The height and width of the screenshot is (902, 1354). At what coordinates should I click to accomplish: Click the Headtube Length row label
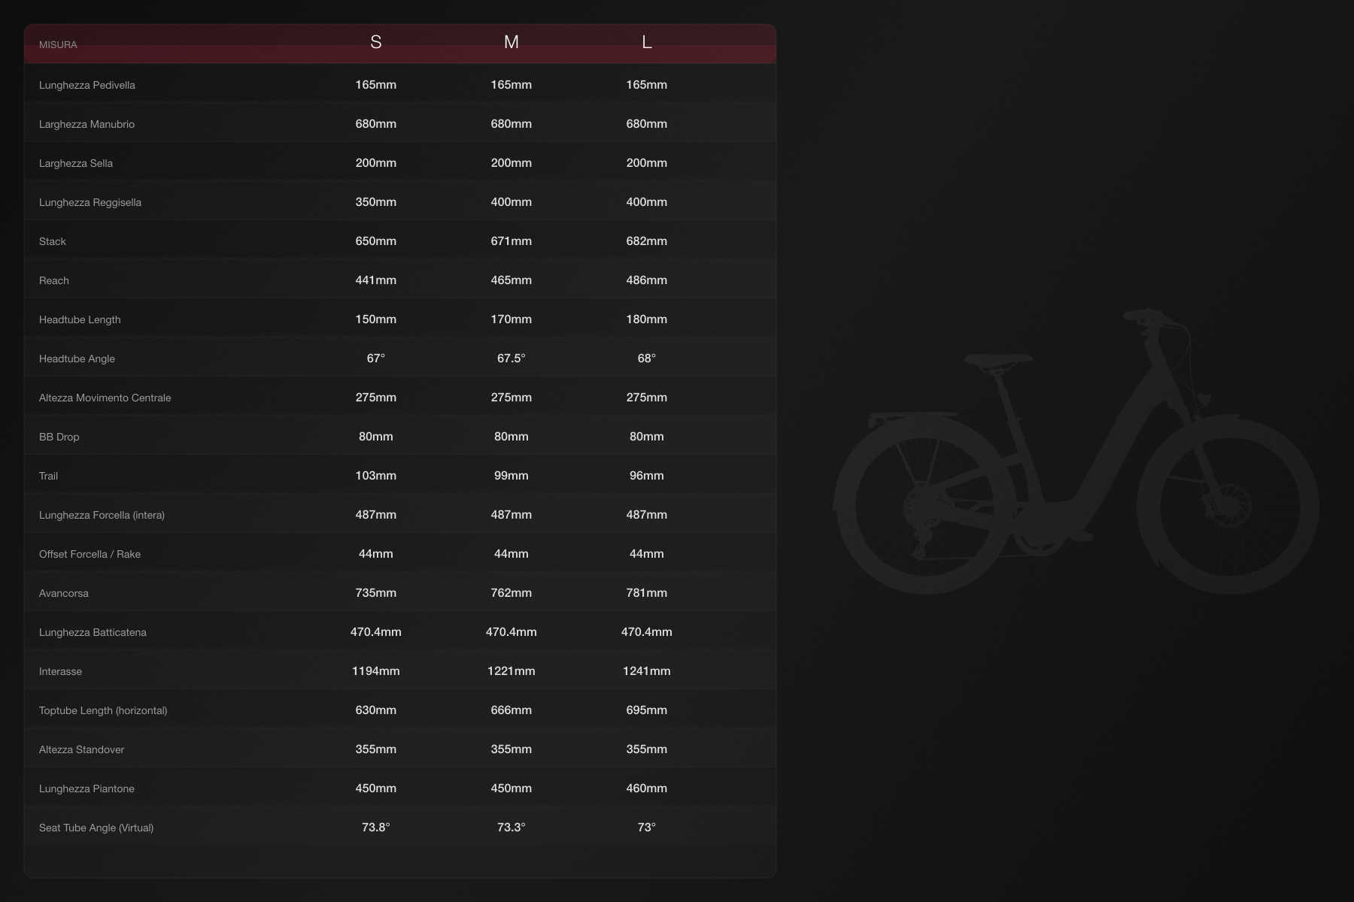pyautogui.click(x=80, y=320)
